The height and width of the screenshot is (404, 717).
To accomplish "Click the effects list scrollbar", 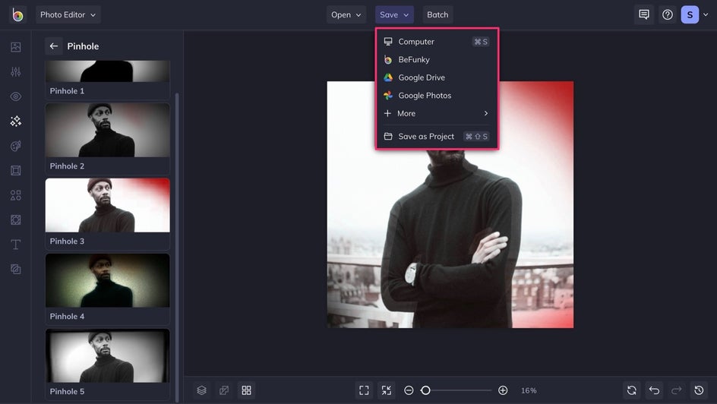I will (177, 247).
